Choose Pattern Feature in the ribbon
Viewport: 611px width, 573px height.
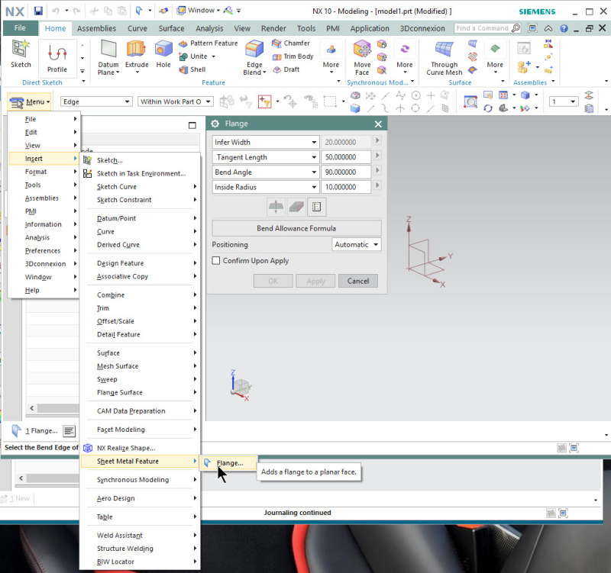(209, 43)
